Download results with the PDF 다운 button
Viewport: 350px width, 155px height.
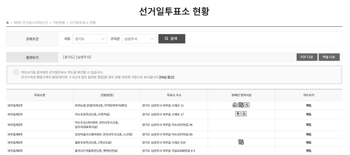click(x=307, y=57)
